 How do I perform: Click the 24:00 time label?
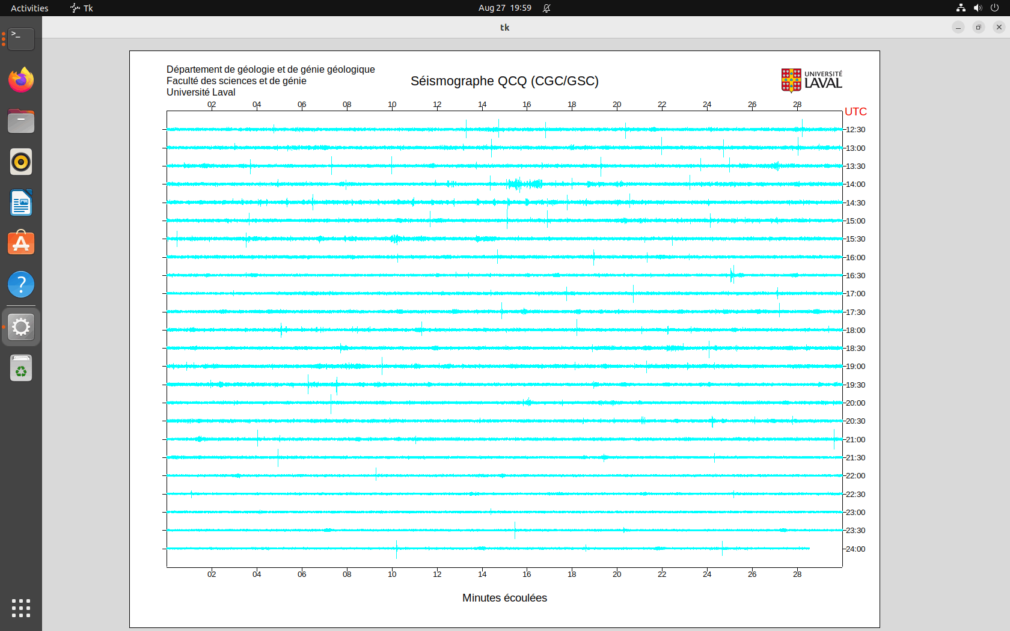[x=855, y=549]
